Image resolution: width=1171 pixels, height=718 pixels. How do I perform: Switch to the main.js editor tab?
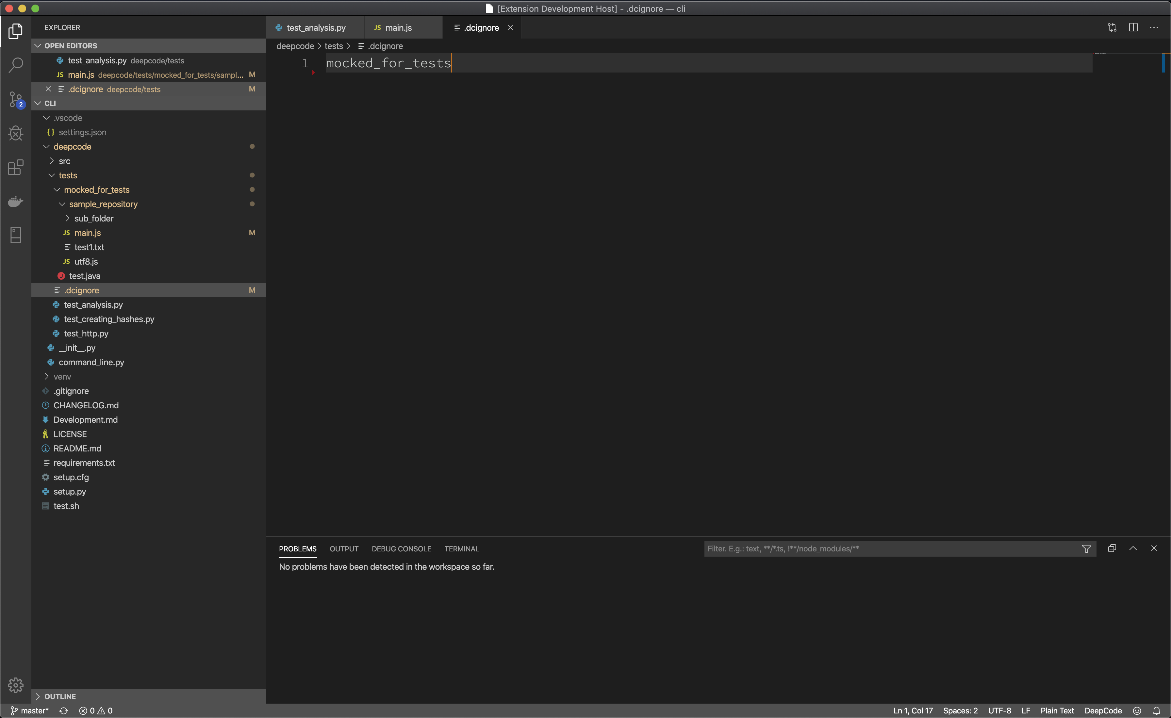click(398, 27)
